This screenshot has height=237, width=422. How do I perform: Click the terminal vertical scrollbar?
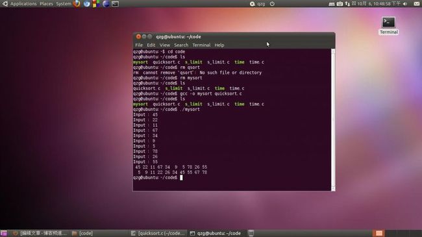[333, 120]
